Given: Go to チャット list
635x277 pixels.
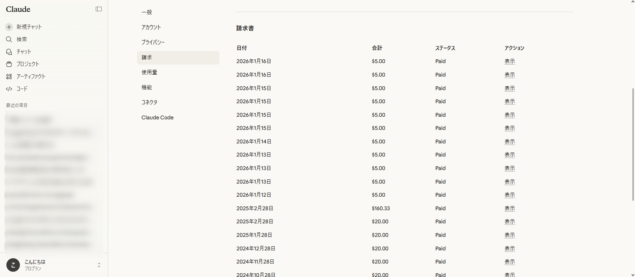Looking at the screenshot, I should 24,52.
